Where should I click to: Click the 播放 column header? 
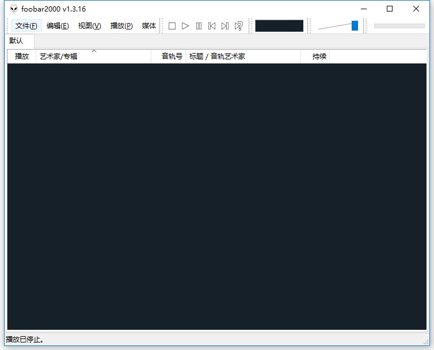point(22,57)
